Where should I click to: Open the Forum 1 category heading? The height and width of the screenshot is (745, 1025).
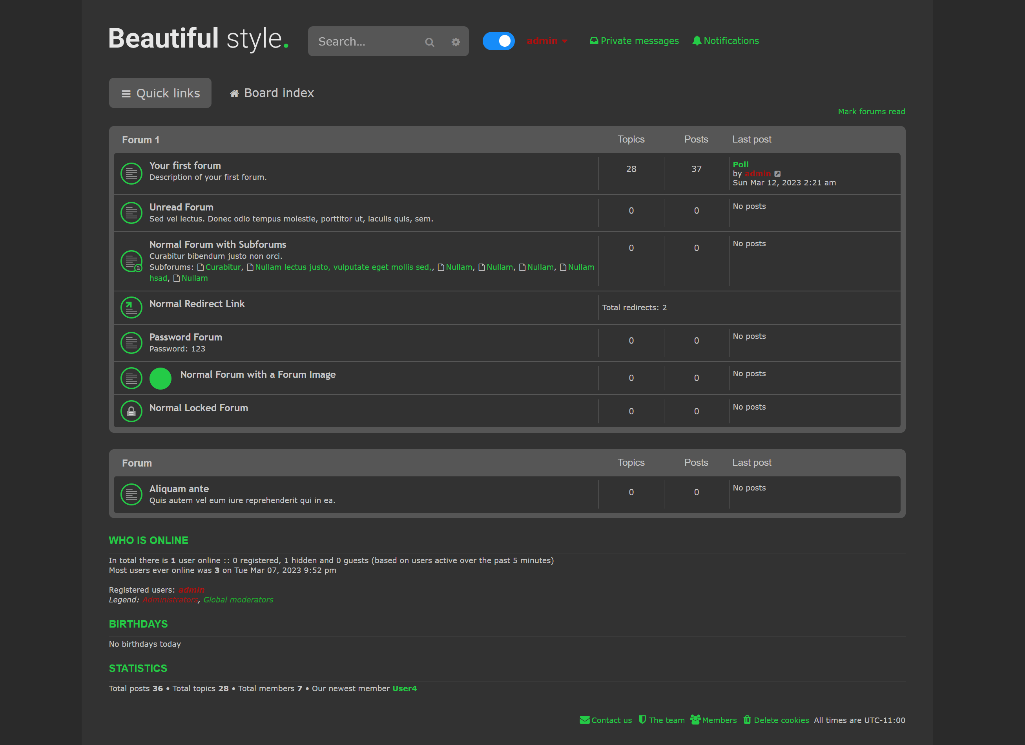140,140
